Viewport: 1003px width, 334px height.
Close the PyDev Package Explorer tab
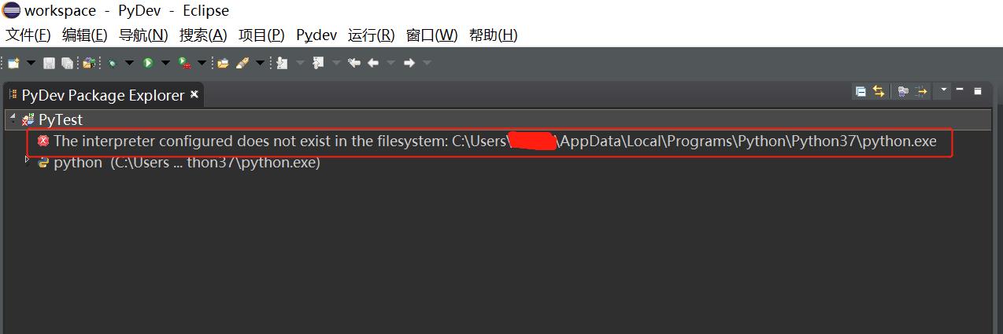click(x=194, y=94)
